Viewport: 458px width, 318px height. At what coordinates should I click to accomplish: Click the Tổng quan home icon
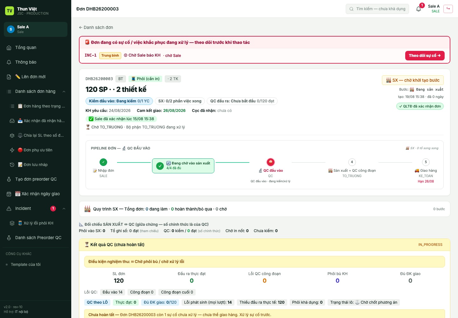[9, 48]
